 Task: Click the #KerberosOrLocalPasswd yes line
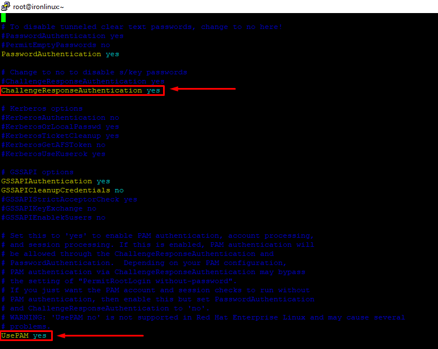(x=60, y=127)
